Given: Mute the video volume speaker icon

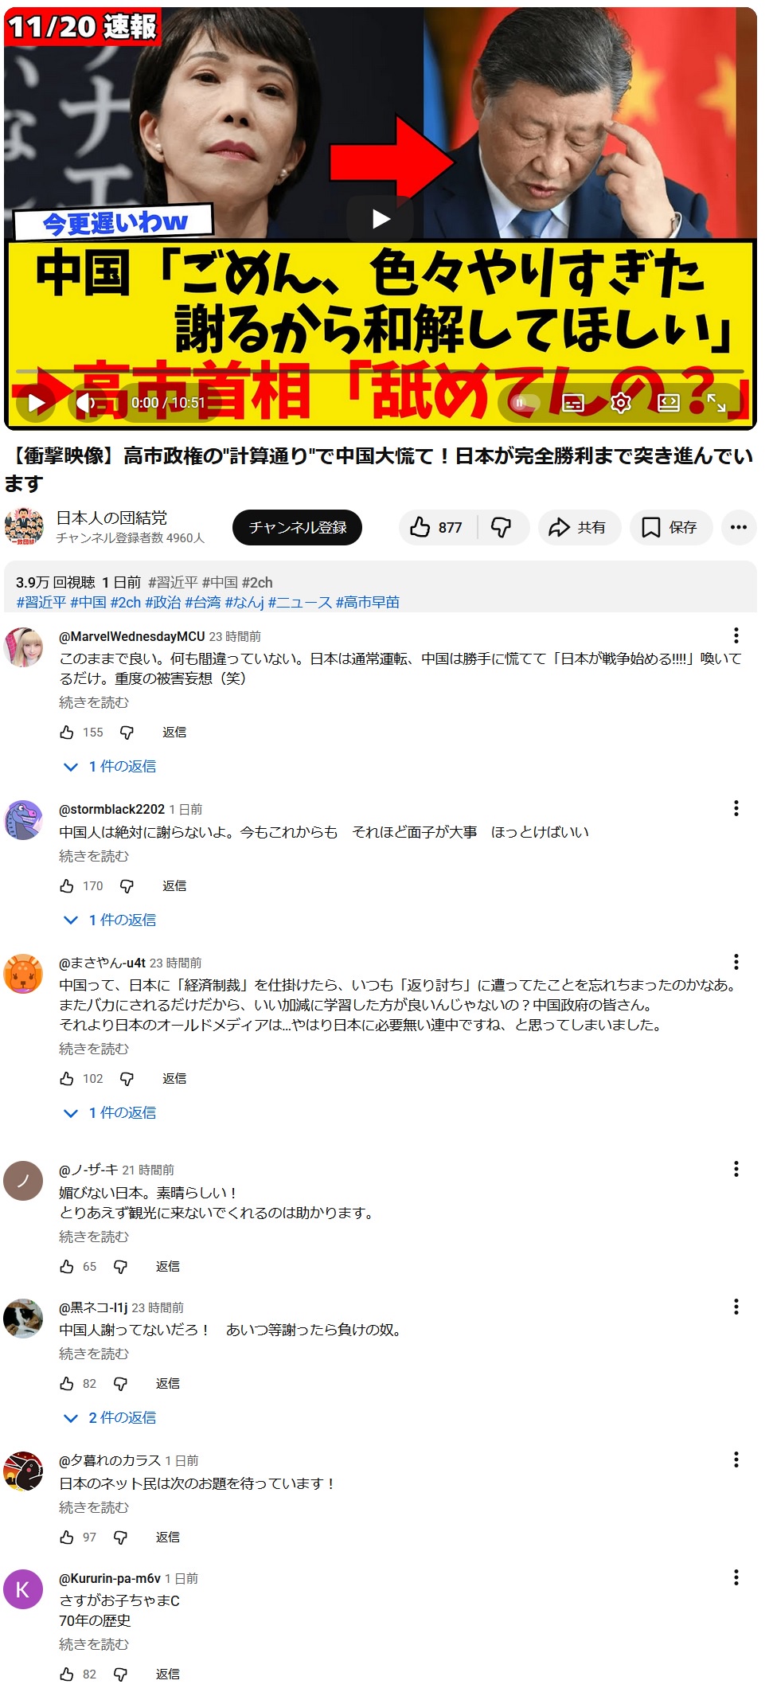Looking at the screenshot, I should pos(86,403).
